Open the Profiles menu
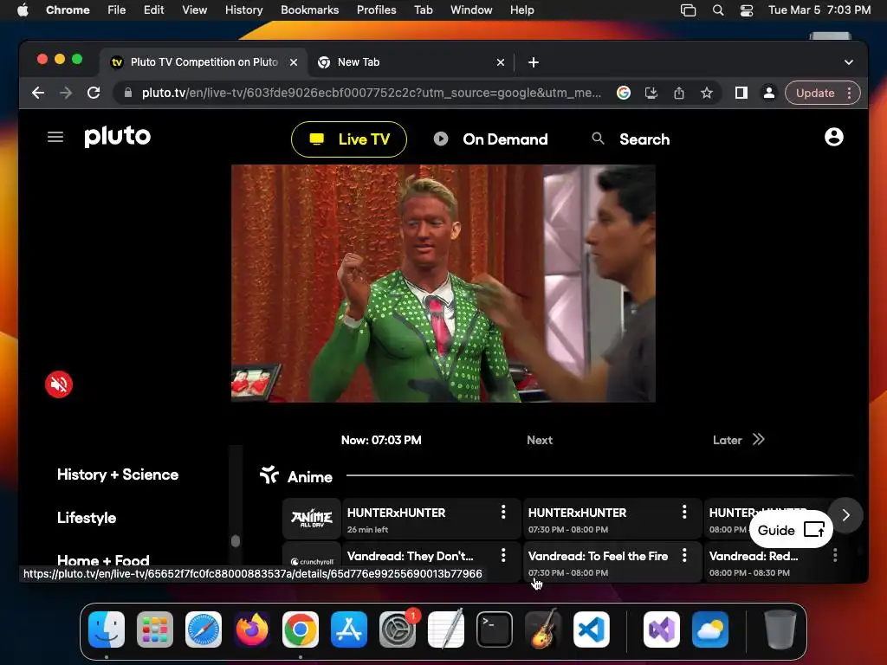The height and width of the screenshot is (665, 887). click(376, 10)
